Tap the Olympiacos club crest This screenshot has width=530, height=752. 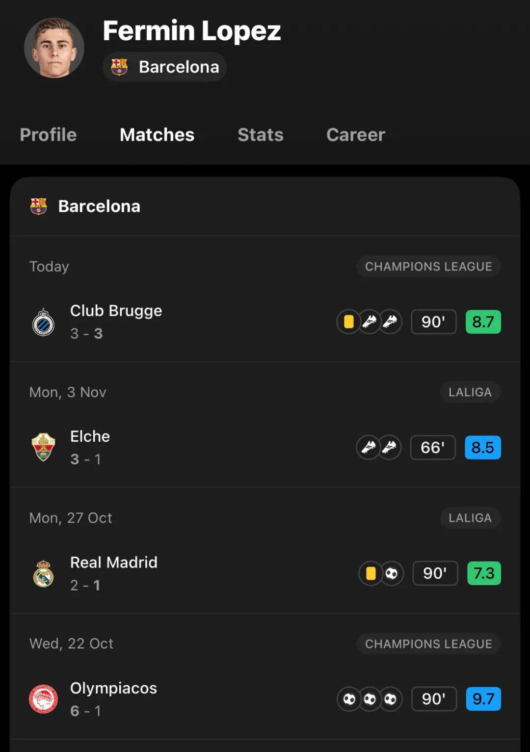click(x=43, y=699)
